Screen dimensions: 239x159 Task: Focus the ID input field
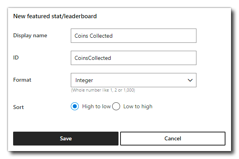click(x=134, y=58)
